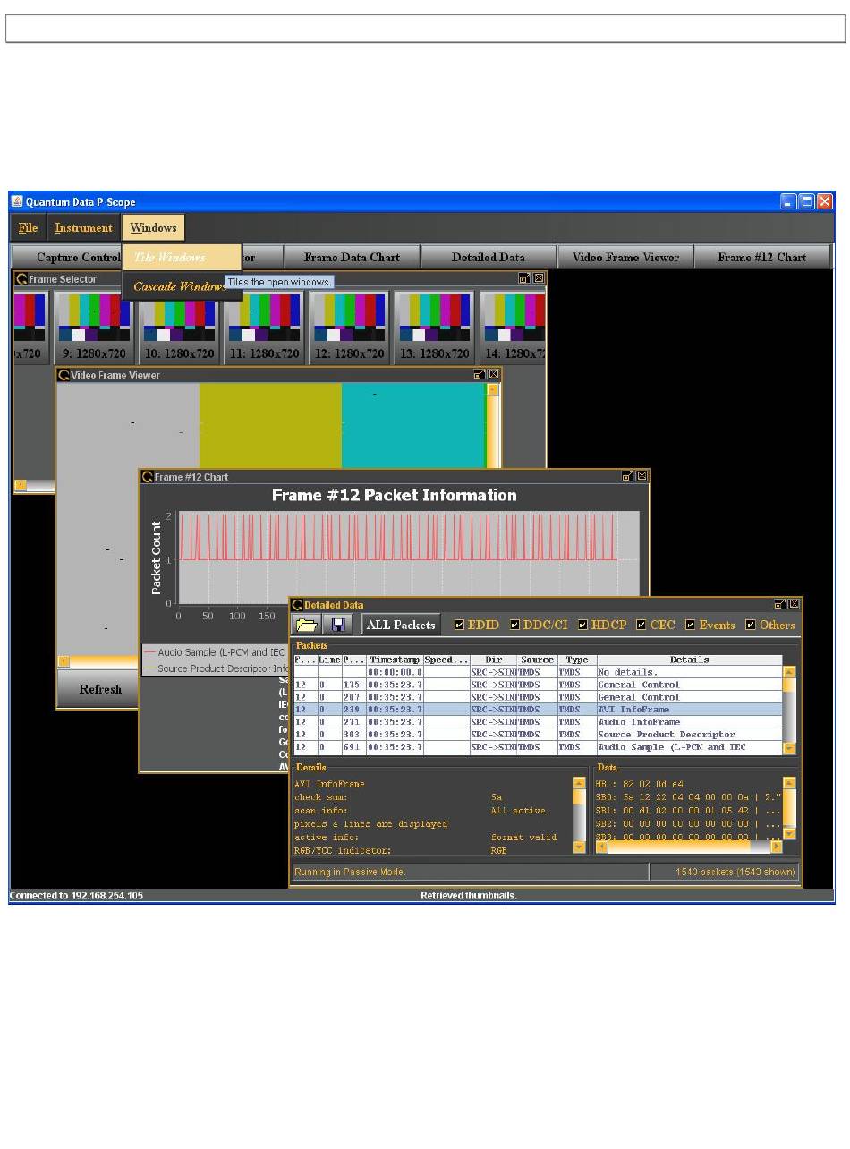
Task: Click the Frame Selector window logo icon
Action: [x=21, y=279]
